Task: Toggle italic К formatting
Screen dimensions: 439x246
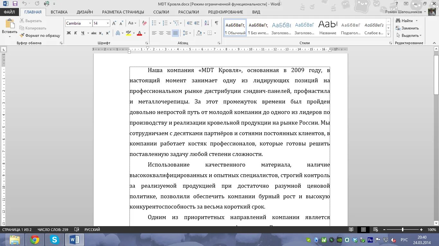Action: tap(76, 33)
